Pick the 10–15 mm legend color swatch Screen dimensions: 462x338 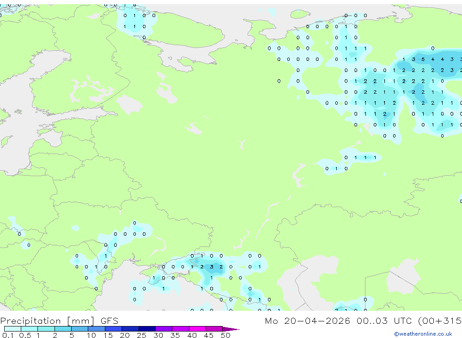pos(97,329)
